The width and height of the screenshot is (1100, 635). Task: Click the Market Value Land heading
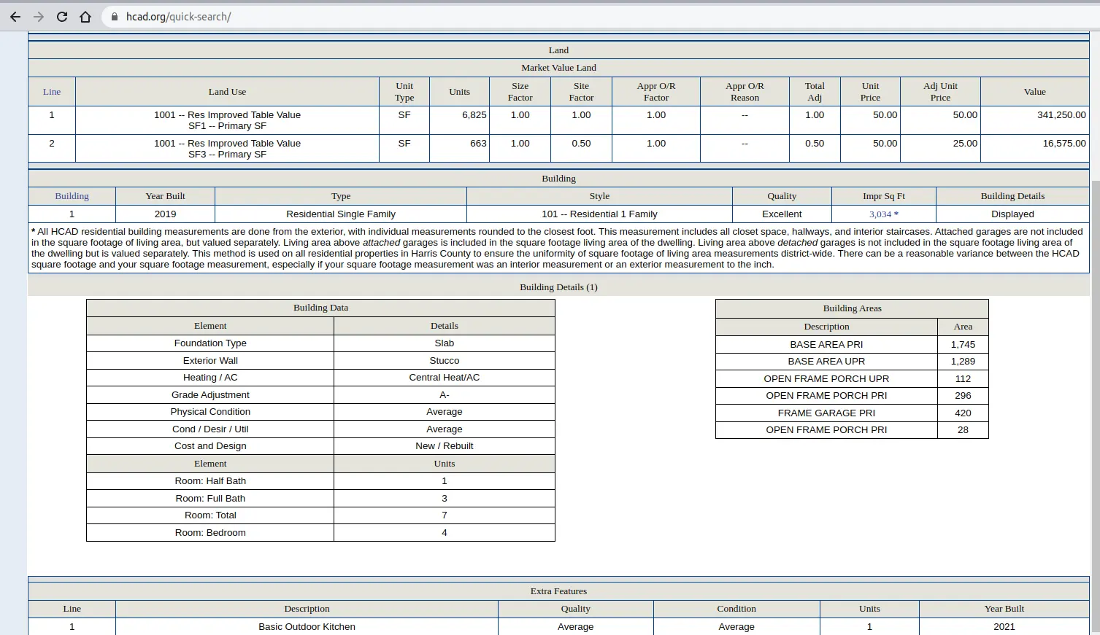[558, 68]
